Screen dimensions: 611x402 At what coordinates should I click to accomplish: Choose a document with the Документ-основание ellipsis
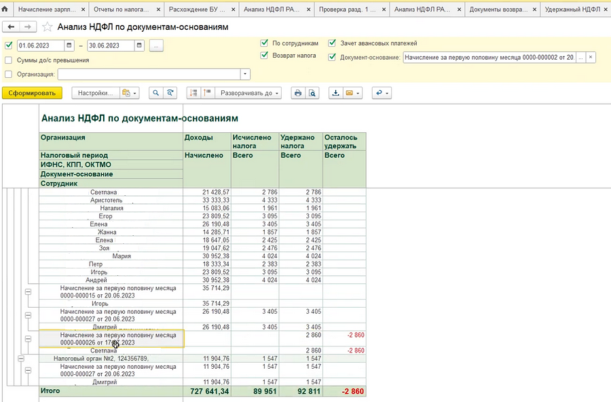pyautogui.click(x=581, y=57)
